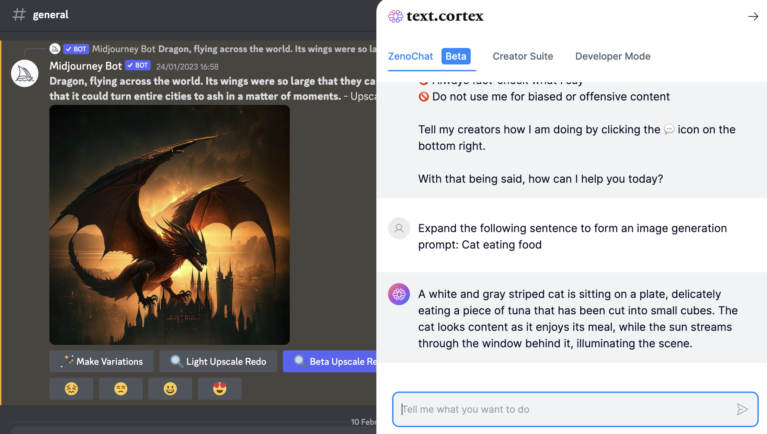This screenshot has height=434, width=767.
Task: Click the Make Variations button
Action: (x=101, y=361)
